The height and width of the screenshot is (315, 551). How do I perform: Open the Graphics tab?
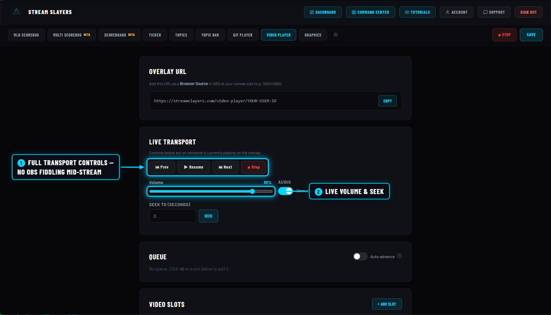[313, 35]
